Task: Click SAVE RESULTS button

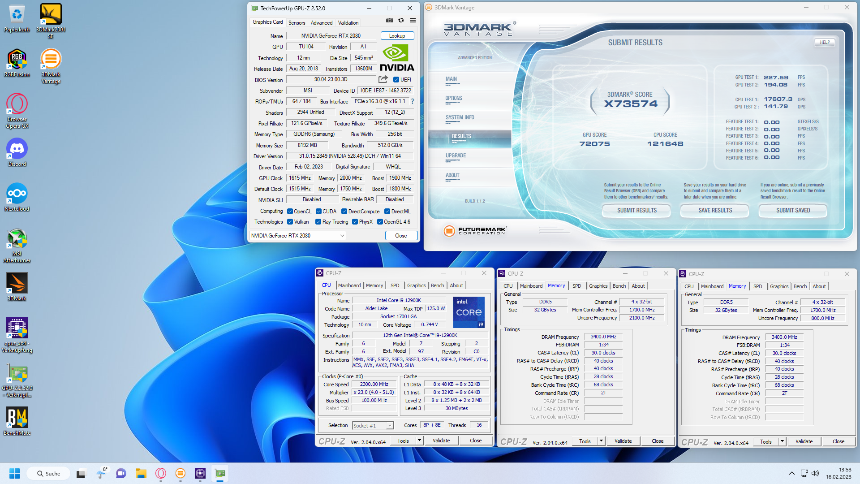Action: click(715, 211)
